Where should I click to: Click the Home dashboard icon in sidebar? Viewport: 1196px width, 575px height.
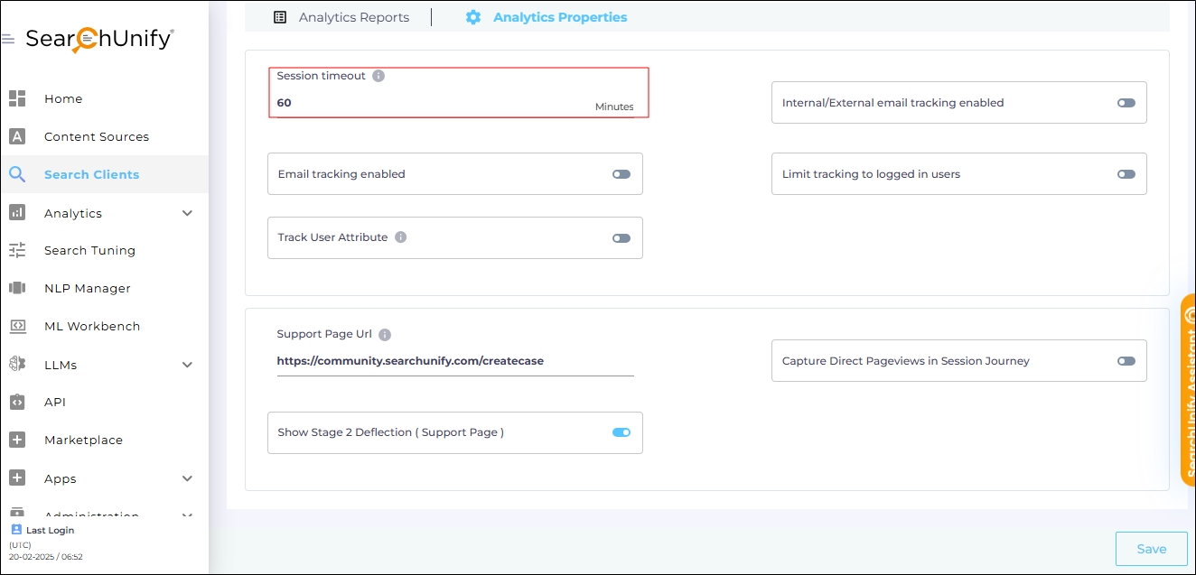click(17, 98)
